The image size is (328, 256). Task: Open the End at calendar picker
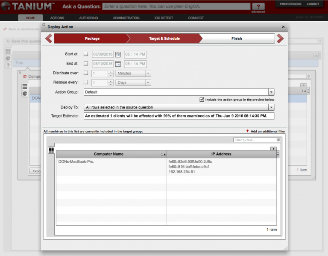point(118,64)
